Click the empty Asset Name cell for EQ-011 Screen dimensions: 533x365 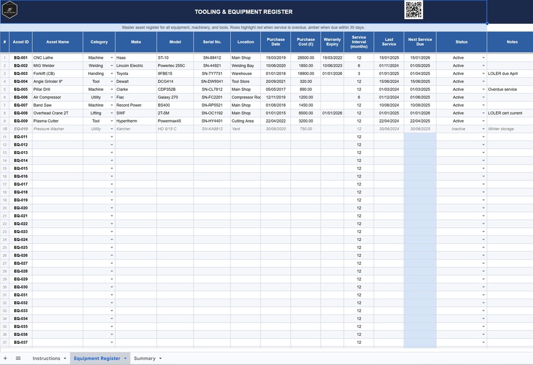pos(57,137)
